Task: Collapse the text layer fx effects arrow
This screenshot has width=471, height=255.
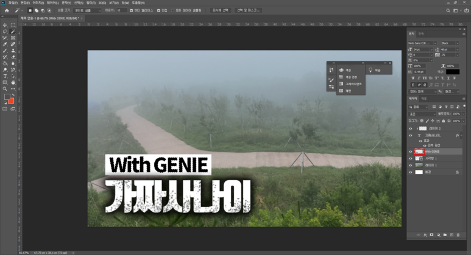Action: point(462,136)
